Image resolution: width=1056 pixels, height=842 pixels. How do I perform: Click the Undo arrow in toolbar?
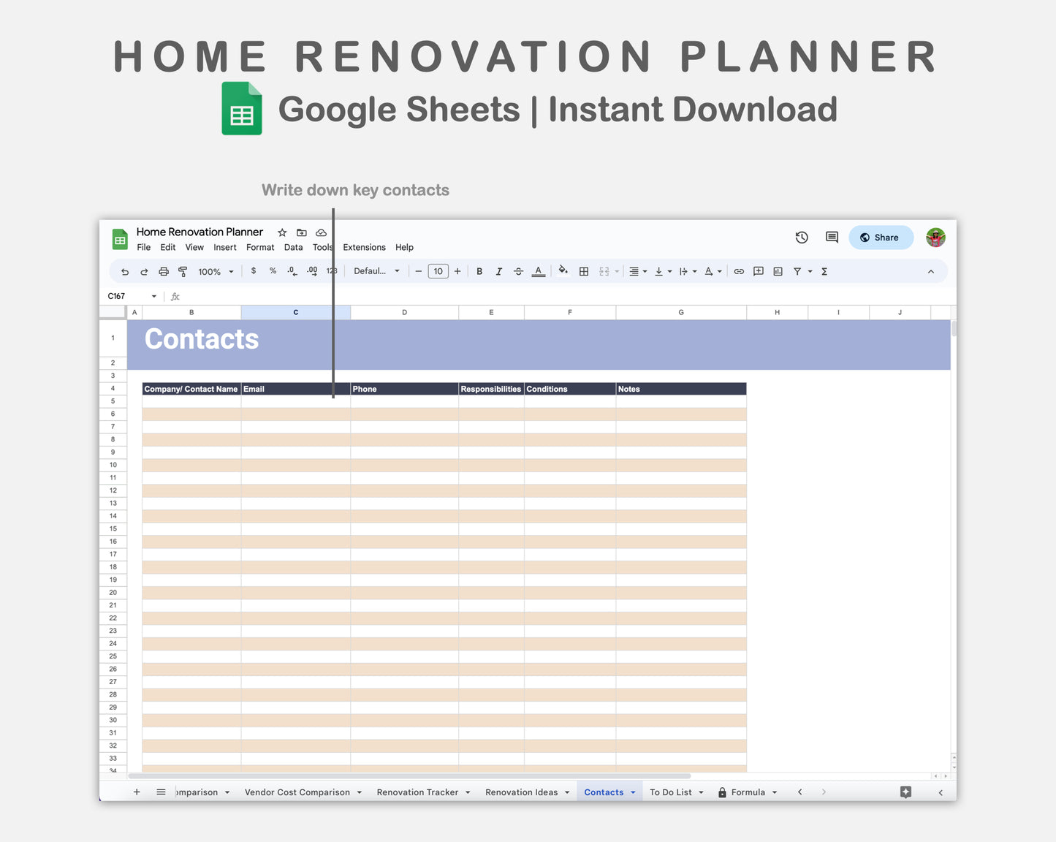click(125, 272)
